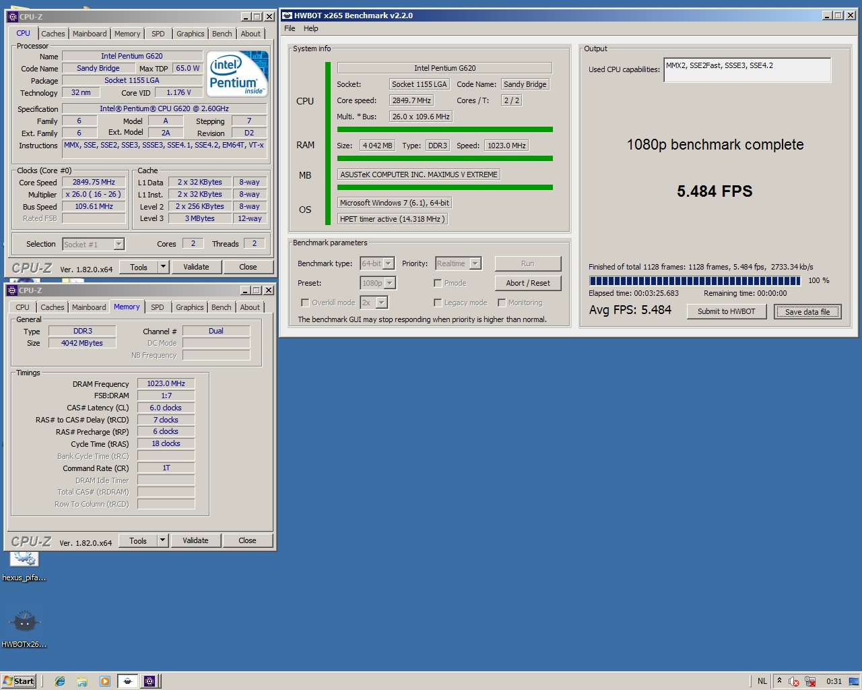Click Save data file button
Image resolution: width=862 pixels, height=690 pixels.
click(807, 311)
